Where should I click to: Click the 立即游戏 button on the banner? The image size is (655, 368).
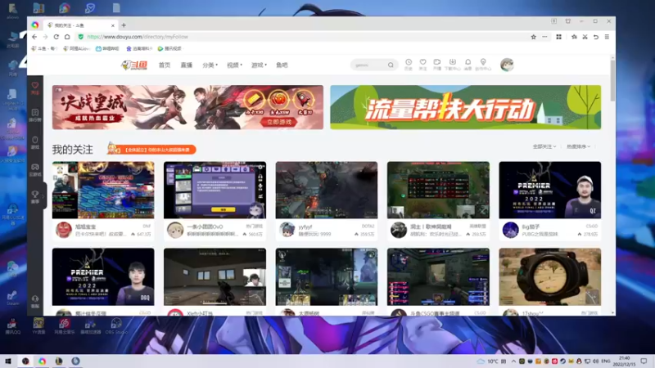(279, 122)
